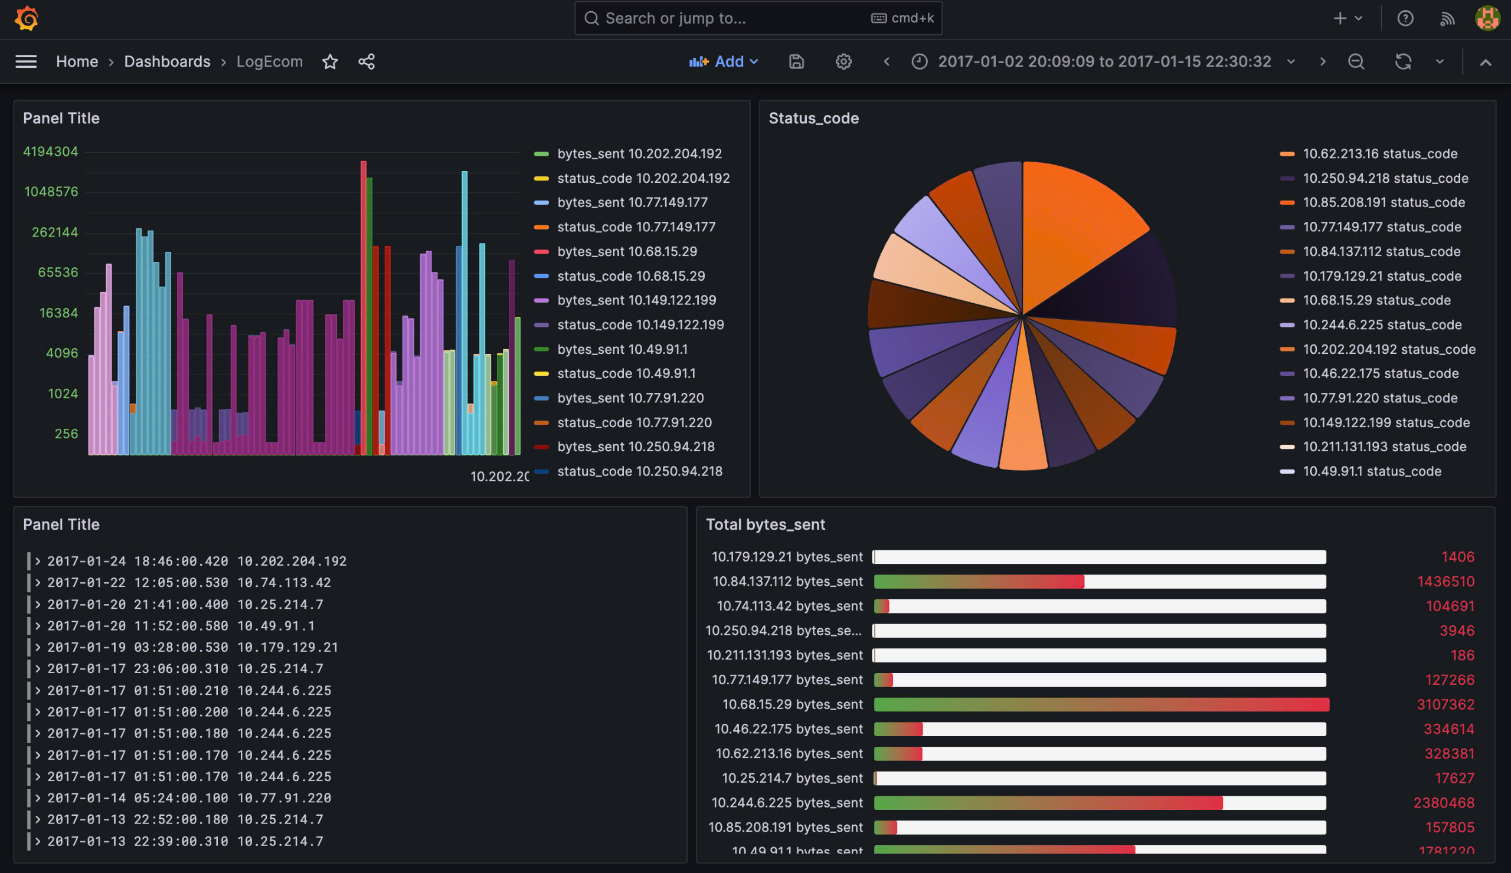
Task: Toggle 10.49.91.1 status_code pie legend
Action: [x=1372, y=471]
